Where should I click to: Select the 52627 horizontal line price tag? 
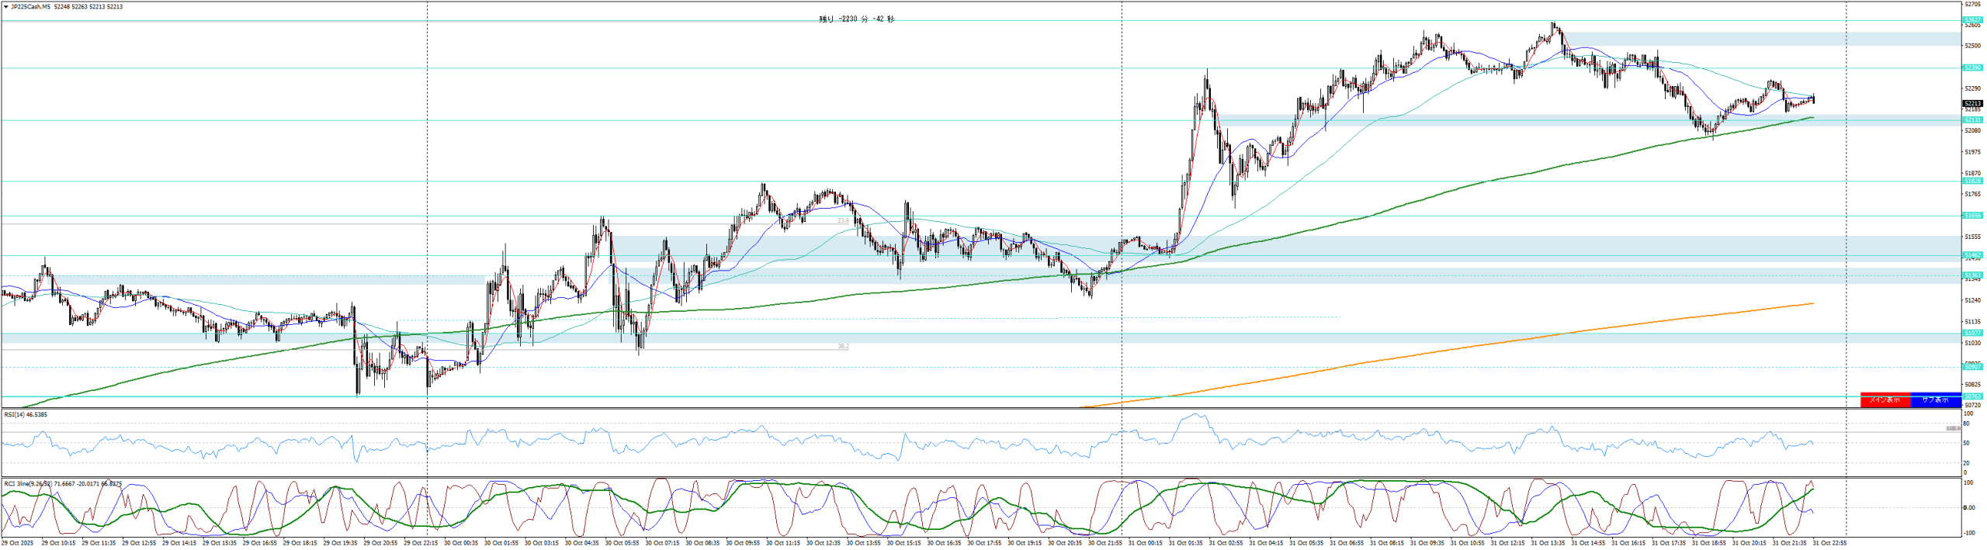coord(1972,20)
